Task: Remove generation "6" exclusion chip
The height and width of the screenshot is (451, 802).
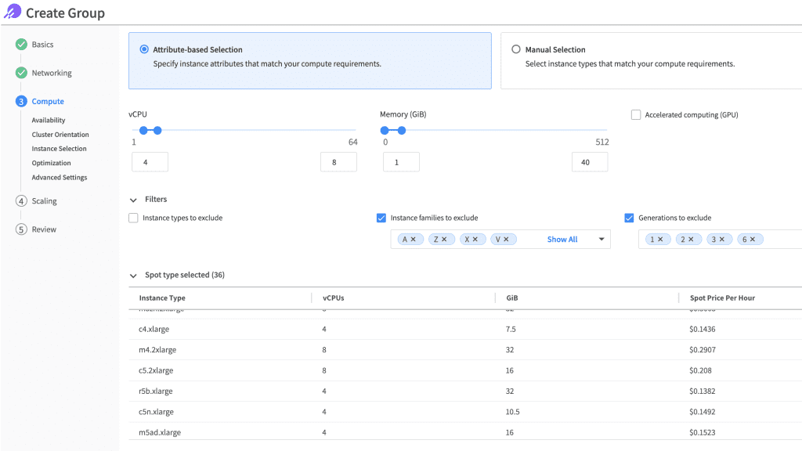Action: [x=754, y=239]
